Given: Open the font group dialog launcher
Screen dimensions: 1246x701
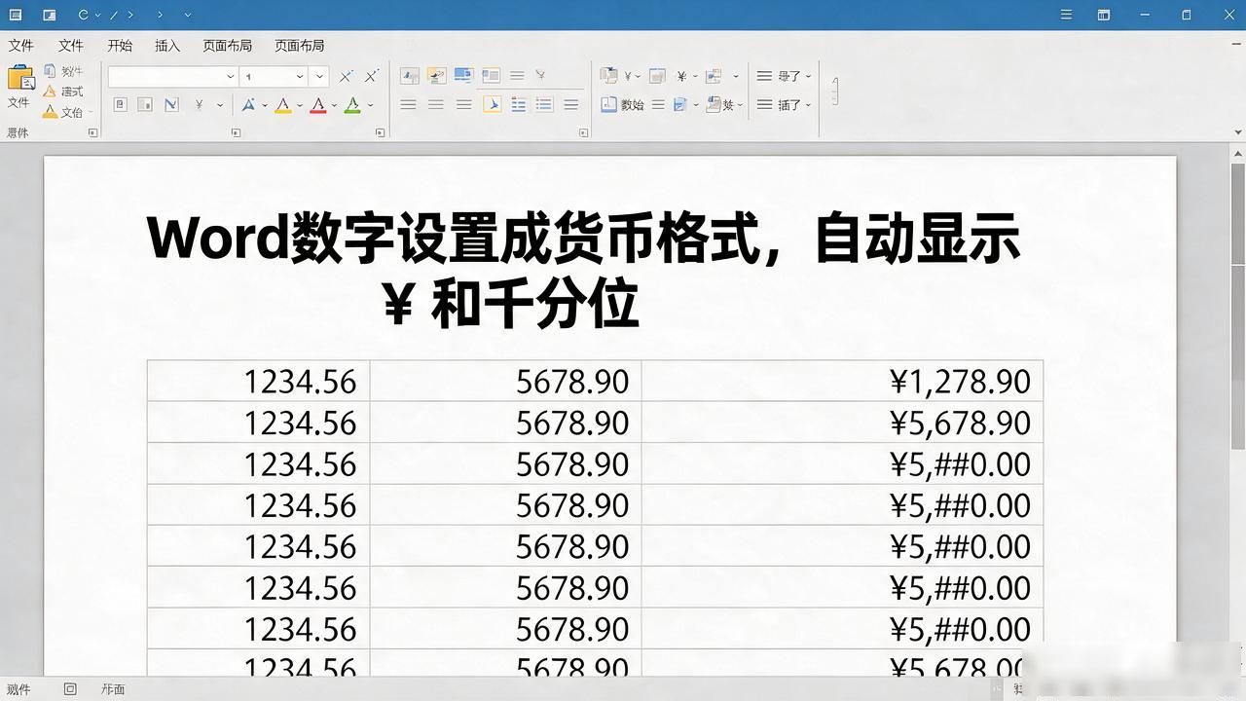Looking at the screenshot, I should [380, 132].
